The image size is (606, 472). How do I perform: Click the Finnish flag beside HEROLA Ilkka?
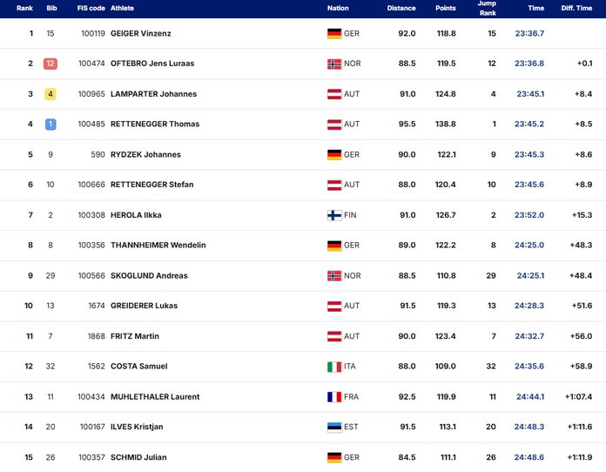coord(333,215)
